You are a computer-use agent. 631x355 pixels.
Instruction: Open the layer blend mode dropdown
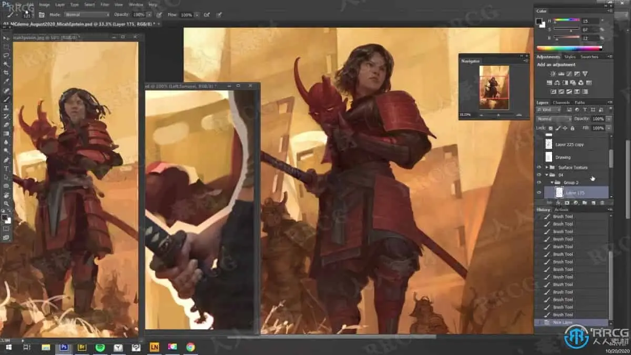coord(554,119)
